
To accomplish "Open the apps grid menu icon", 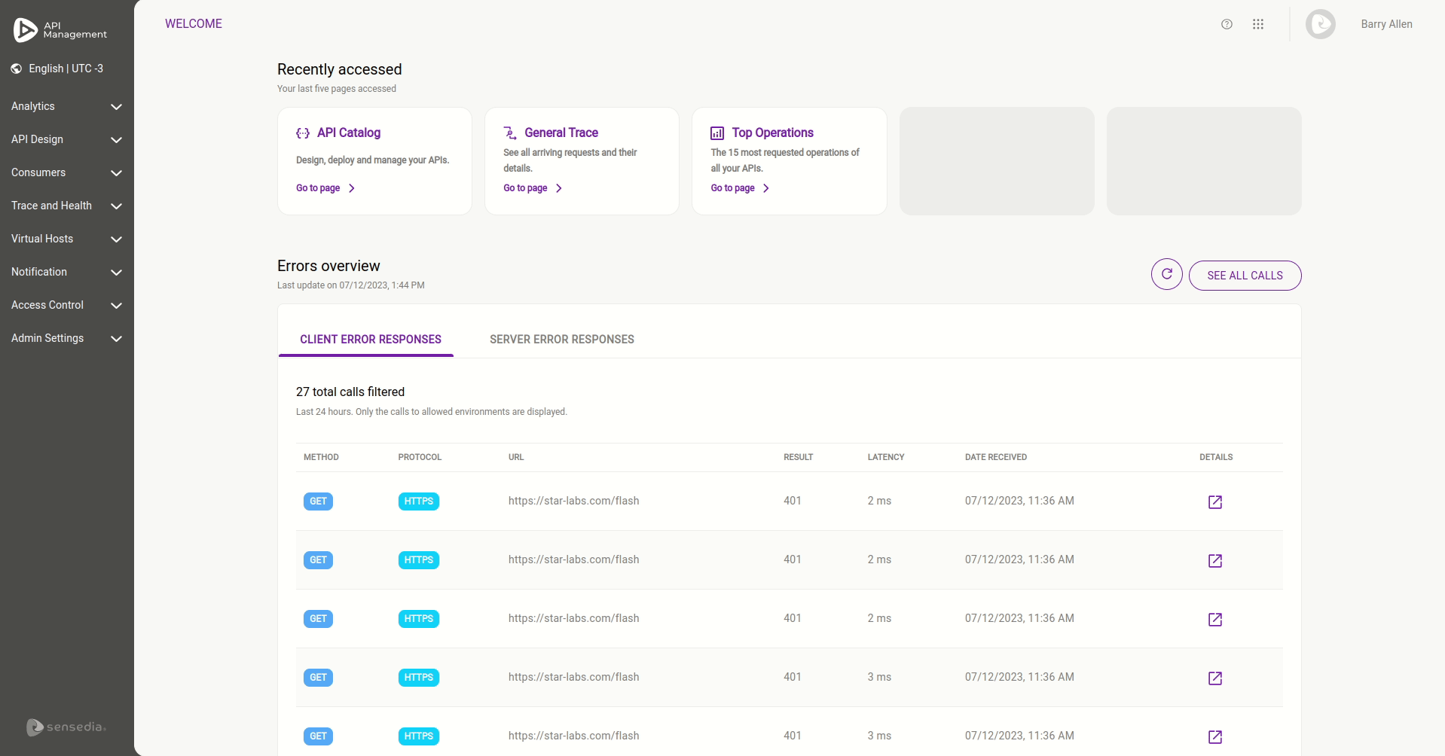I will pos(1258,24).
